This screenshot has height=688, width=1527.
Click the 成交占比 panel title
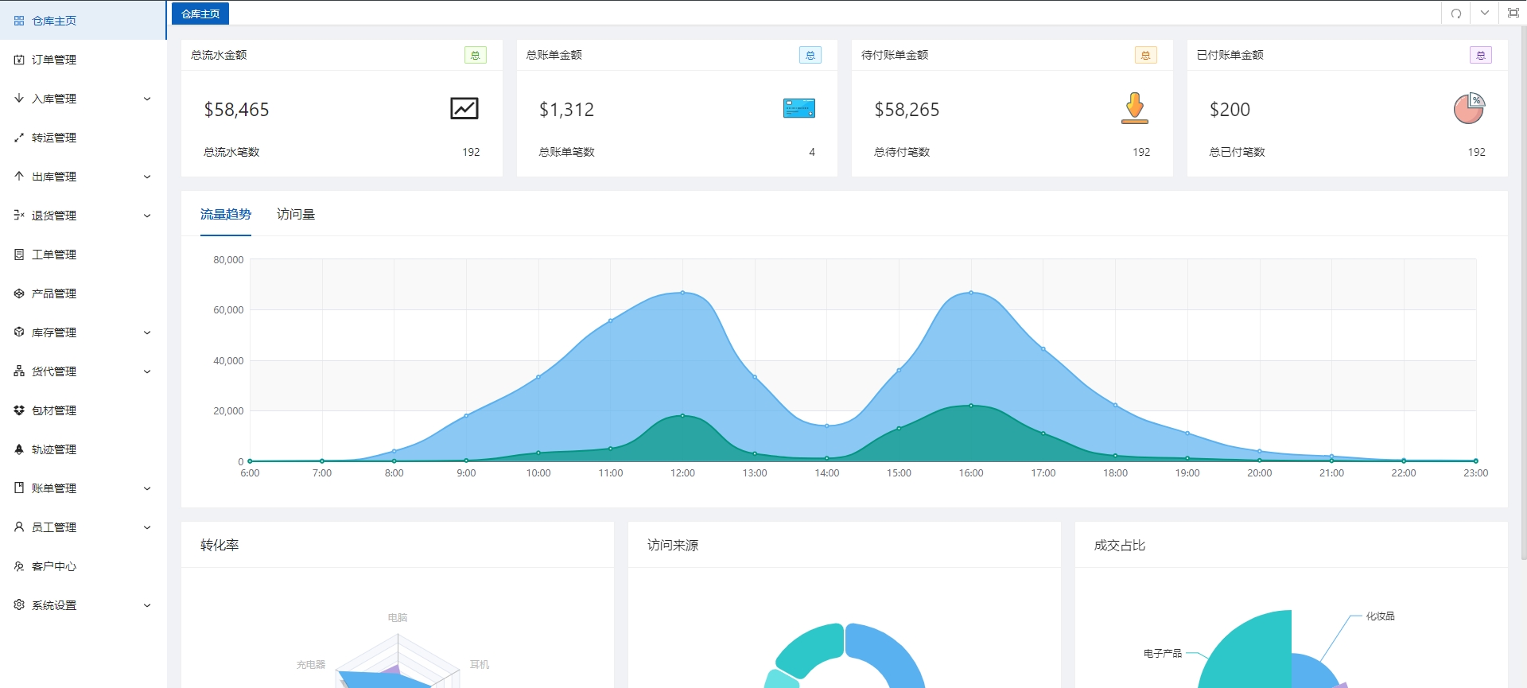1120,545
